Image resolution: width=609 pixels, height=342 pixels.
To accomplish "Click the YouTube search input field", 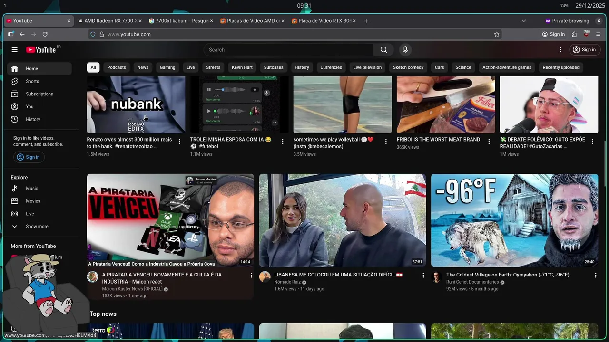I will pos(289,50).
